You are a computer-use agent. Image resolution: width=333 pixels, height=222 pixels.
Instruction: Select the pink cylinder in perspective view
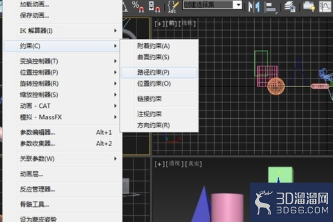pyautogui.click(x=227, y=208)
